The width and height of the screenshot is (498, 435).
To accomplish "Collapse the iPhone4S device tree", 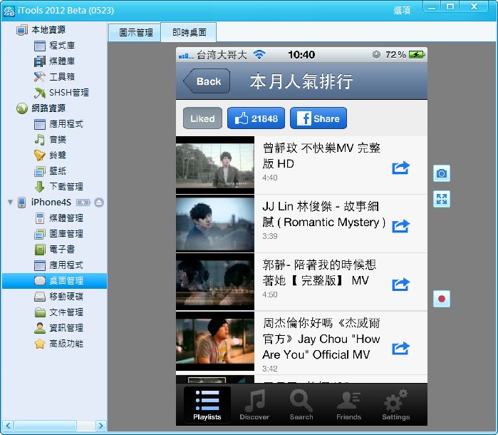I will point(10,203).
